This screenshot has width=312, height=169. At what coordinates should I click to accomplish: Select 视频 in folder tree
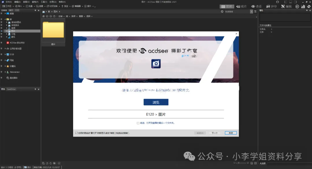click(13, 28)
